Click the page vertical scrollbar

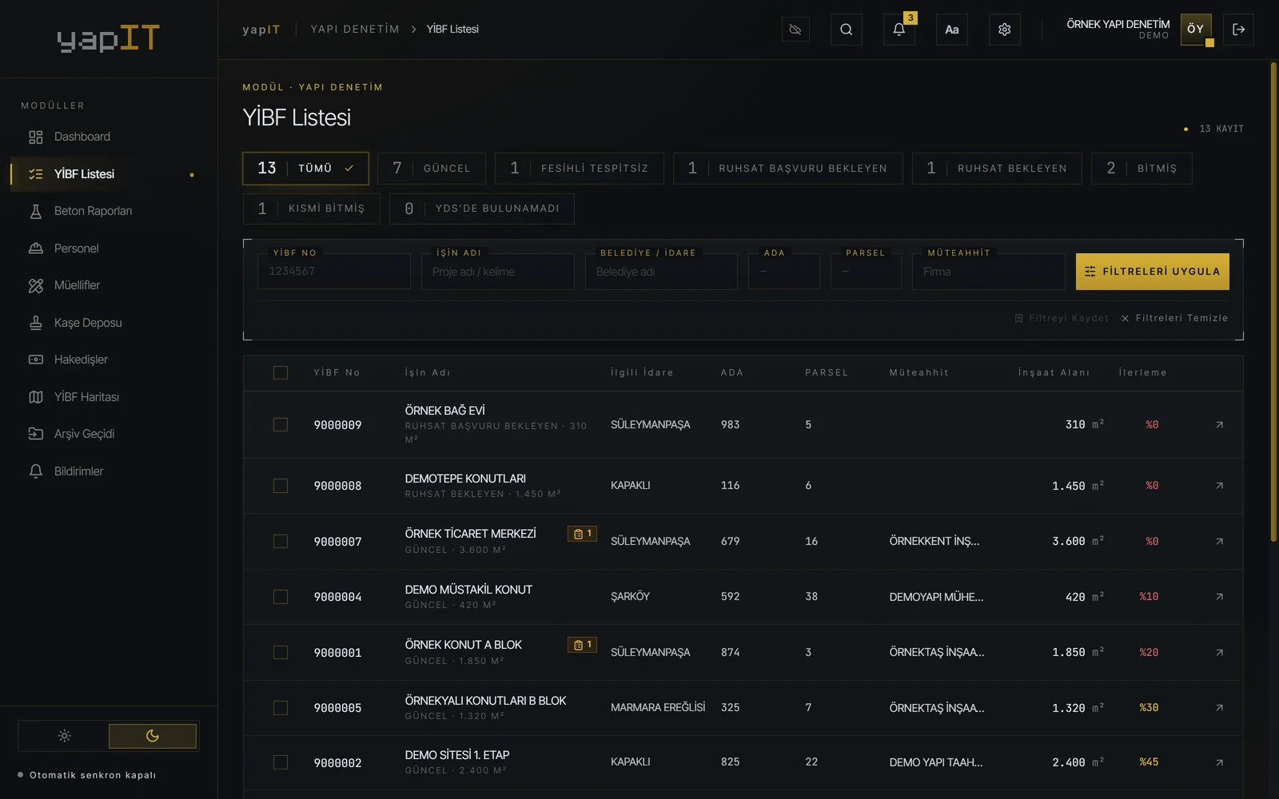pyautogui.click(x=1273, y=302)
